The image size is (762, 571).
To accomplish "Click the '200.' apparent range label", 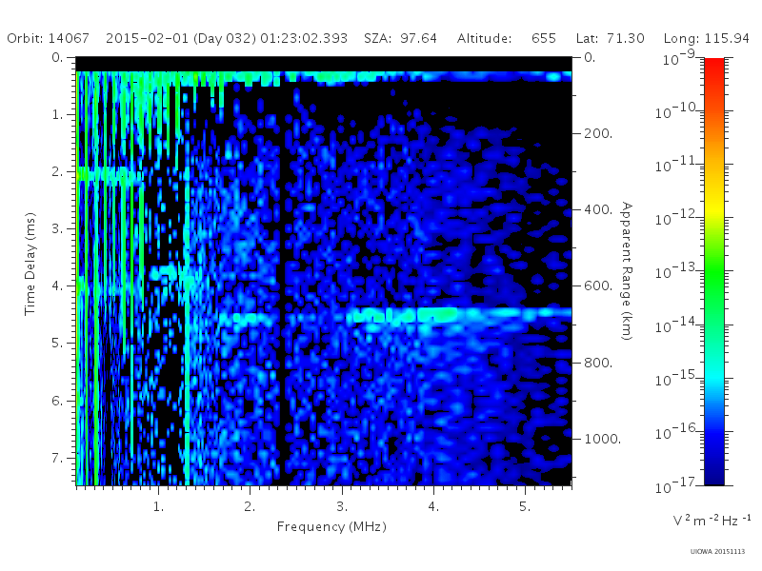I will coord(598,133).
